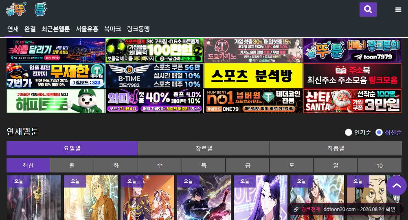Open the fifth webtoon thumbnail, purple-haired woman
The width and height of the screenshot is (408, 220).
click(x=261, y=198)
